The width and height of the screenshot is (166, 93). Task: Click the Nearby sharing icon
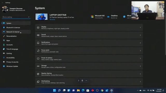38,74
